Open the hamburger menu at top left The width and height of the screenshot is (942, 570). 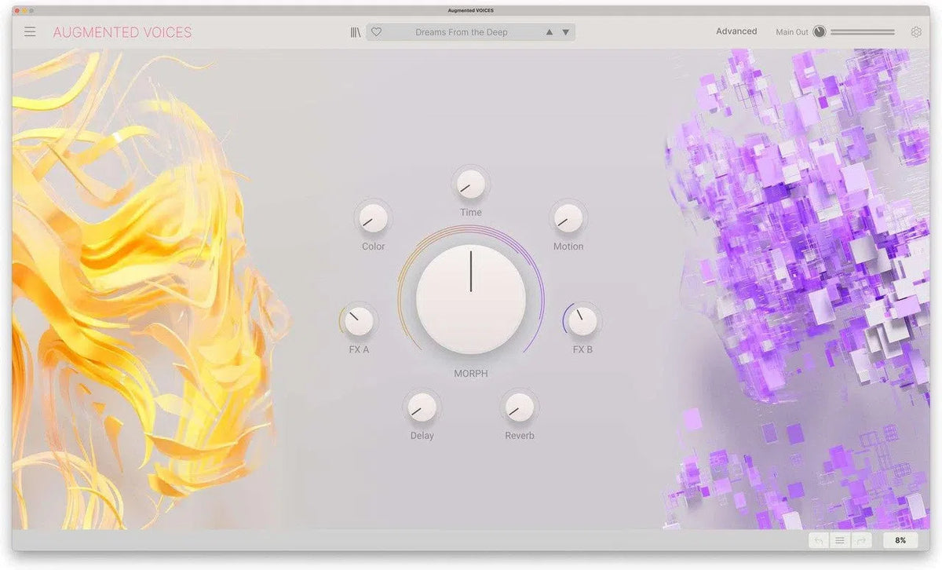tap(30, 31)
